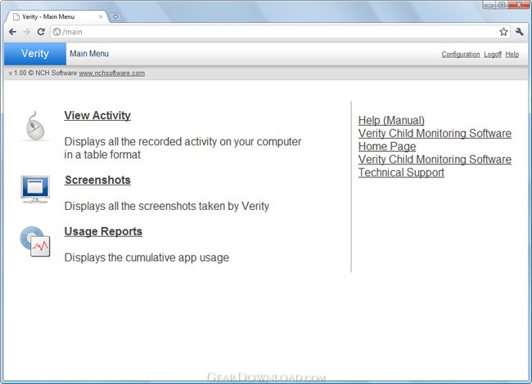Close the browser window
Screen dimensions: 532x384
point(519,5)
